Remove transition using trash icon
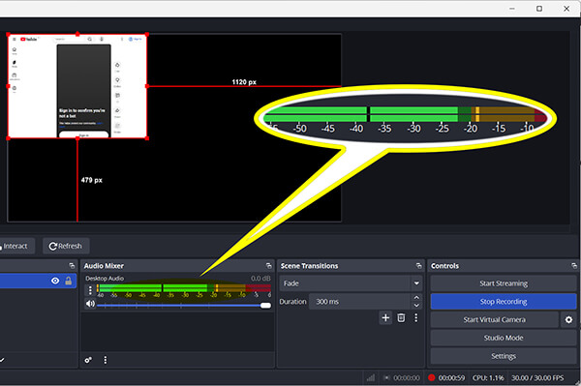The height and width of the screenshot is (386, 581). click(x=401, y=318)
